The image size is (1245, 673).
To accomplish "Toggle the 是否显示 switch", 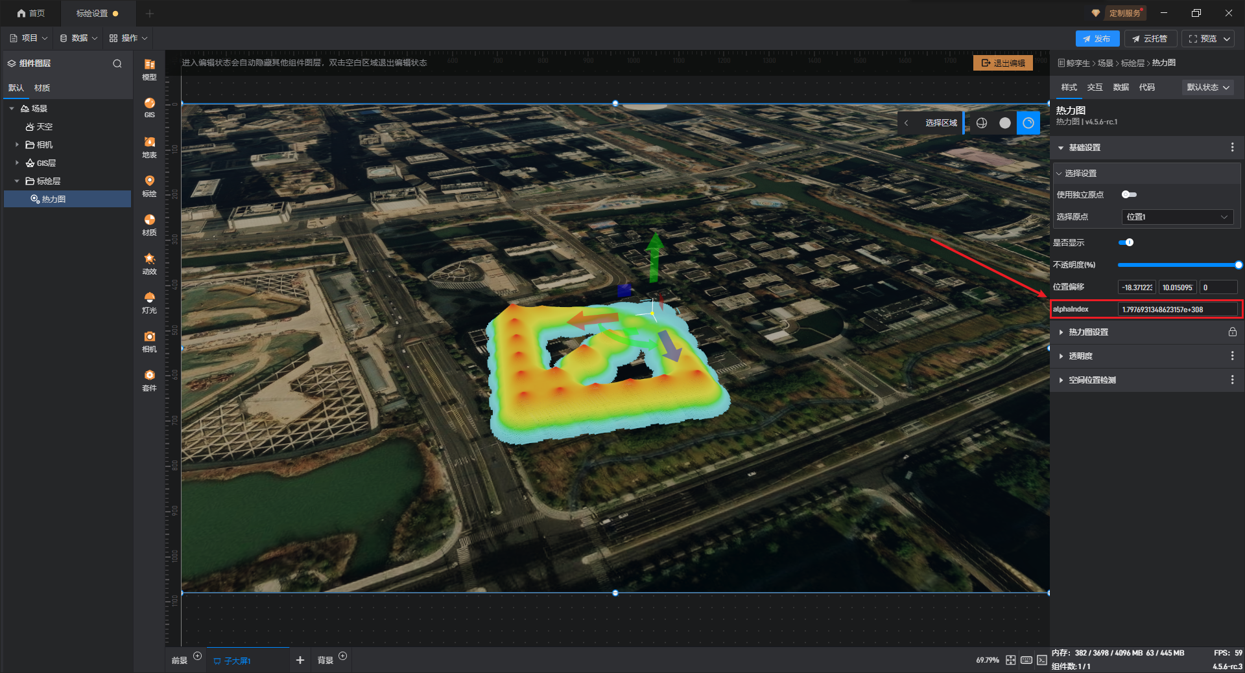I will tap(1126, 242).
